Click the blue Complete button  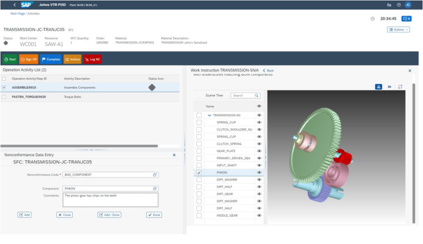click(51, 59)
